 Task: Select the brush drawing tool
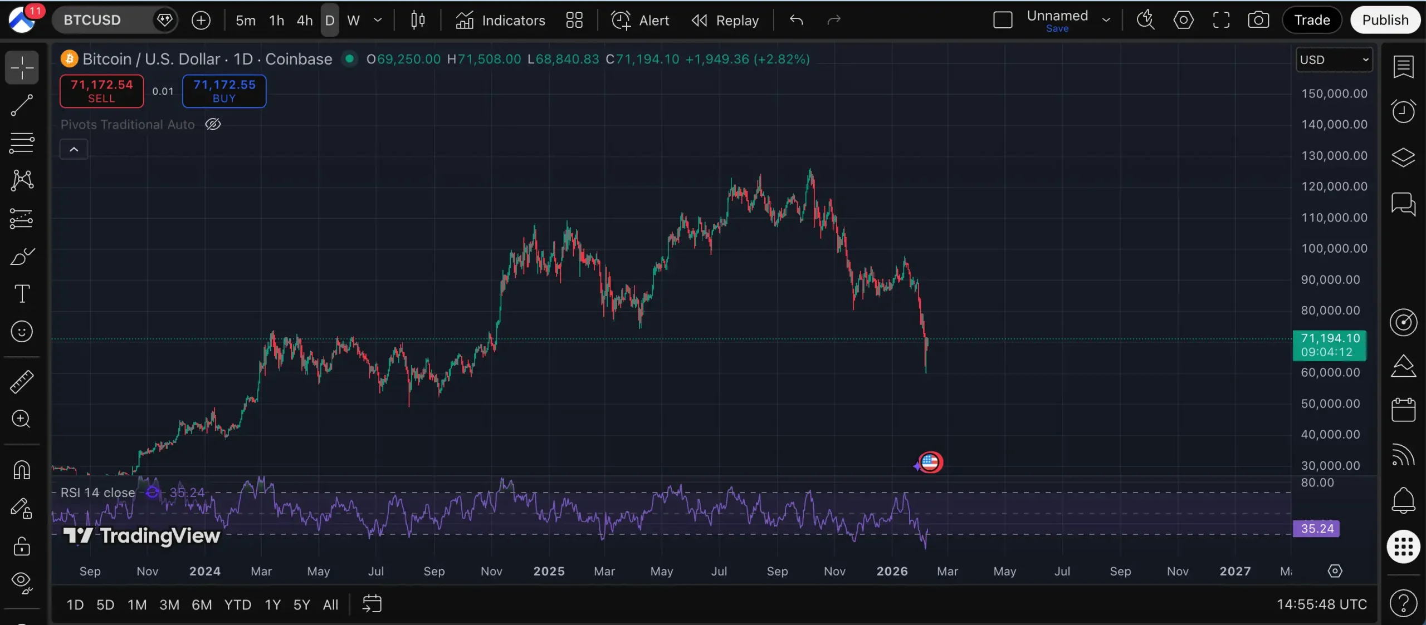(x=22, y=256)
